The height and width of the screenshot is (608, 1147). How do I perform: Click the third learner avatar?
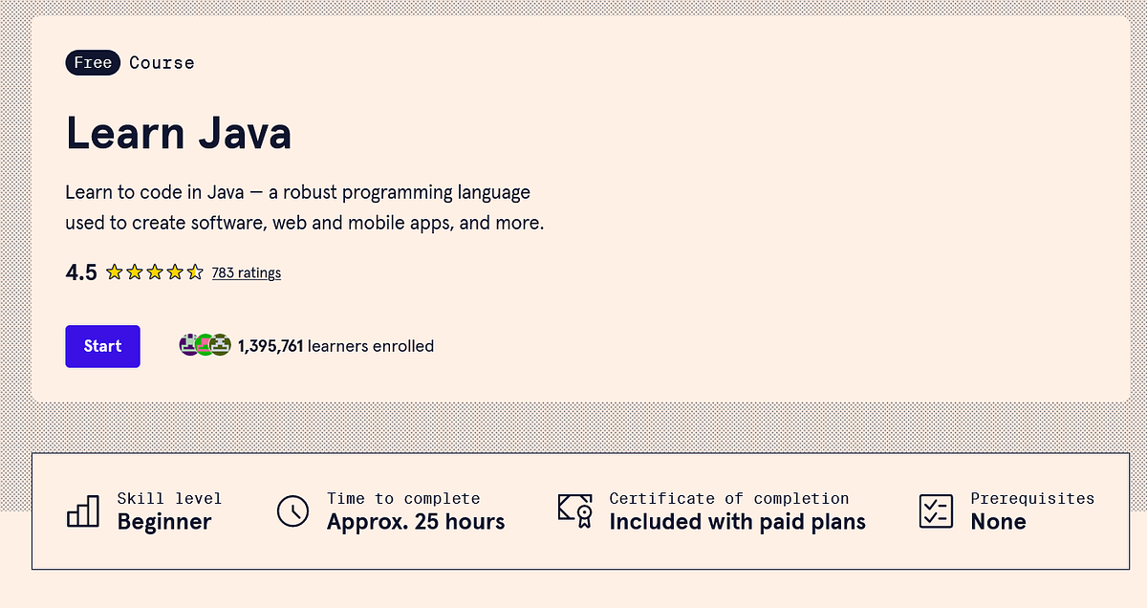coord(221,345)
